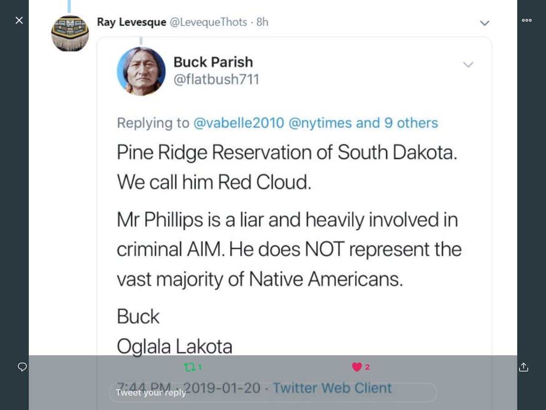The height and width of the screenshot is (410, 546).
Task: Open the @LevequeThots handle
Action: [208, 22]
